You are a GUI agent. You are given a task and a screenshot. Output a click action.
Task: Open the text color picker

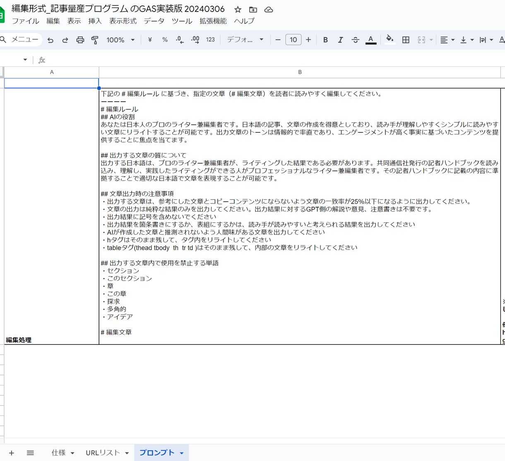[x=371, y=40]
